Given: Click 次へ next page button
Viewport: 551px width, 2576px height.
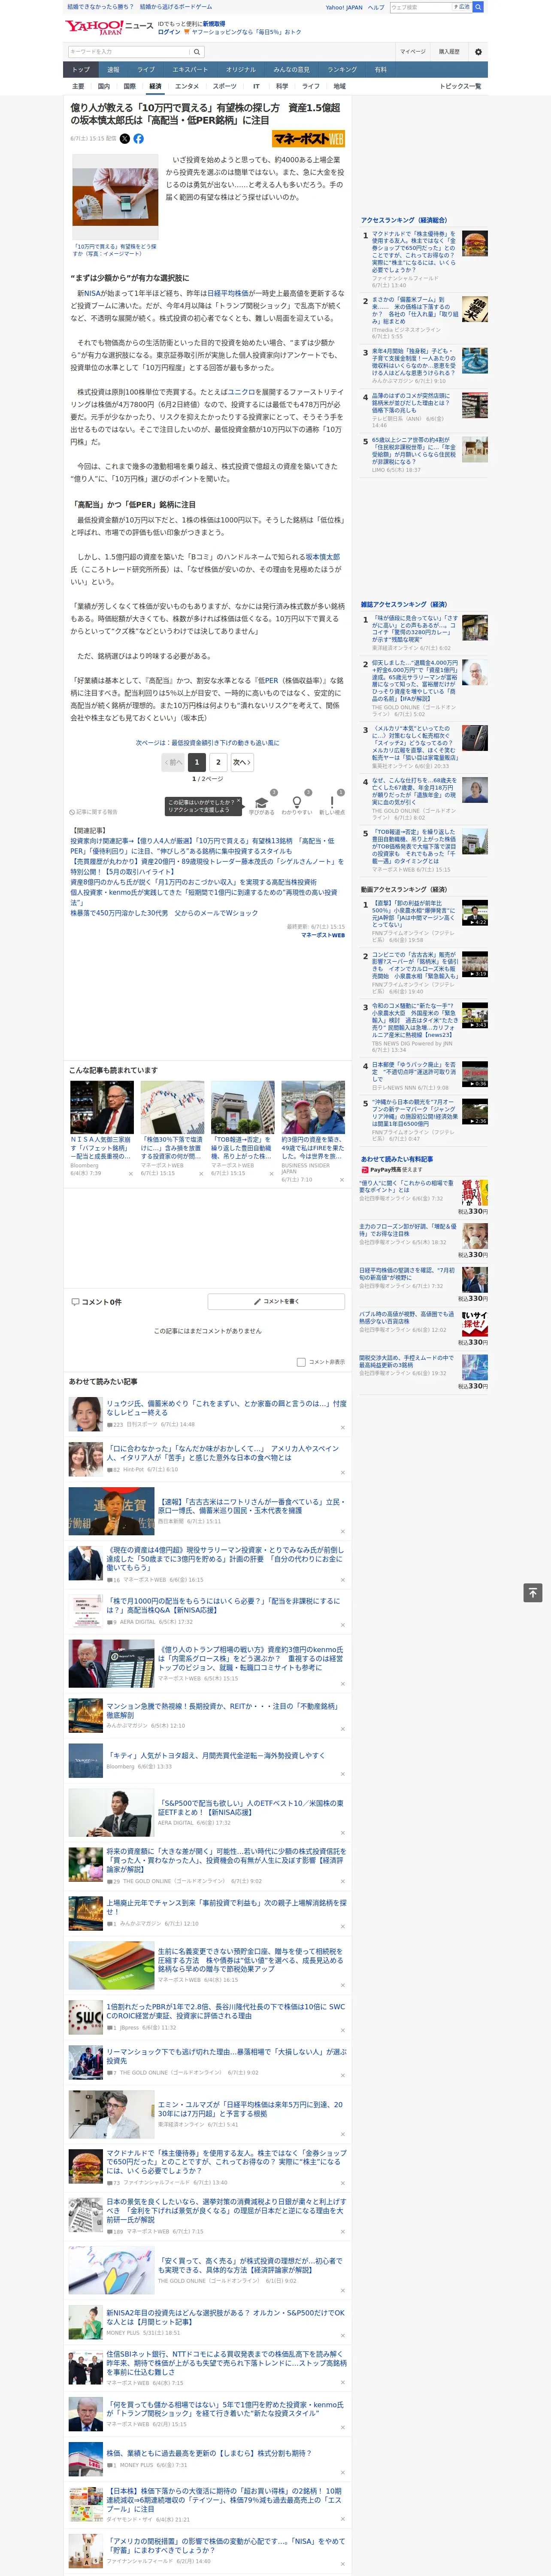Looking at the screenshot, I should point(242,762).
